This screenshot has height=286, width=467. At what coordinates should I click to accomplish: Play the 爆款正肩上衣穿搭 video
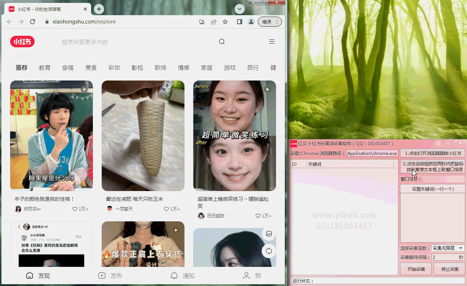176,230
